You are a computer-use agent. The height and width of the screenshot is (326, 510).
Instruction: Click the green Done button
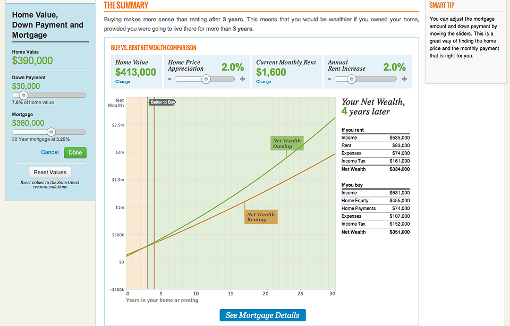75,152
